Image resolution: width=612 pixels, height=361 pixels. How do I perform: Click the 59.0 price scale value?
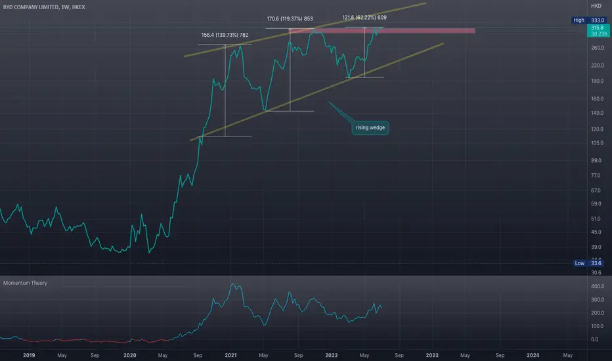tap(596, 203)
